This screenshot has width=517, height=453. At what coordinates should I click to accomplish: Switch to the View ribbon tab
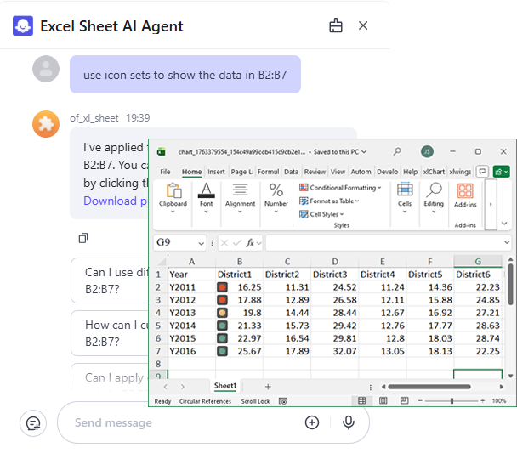[338, 172]
